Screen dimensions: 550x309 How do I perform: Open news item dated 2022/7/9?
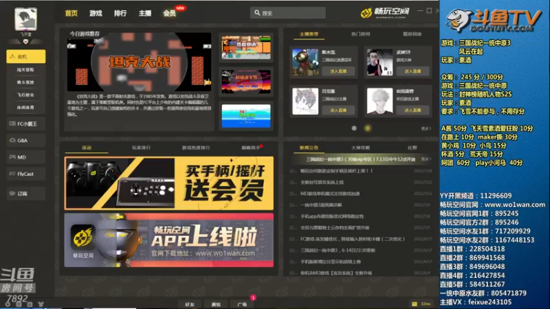(x=360, y=205)
